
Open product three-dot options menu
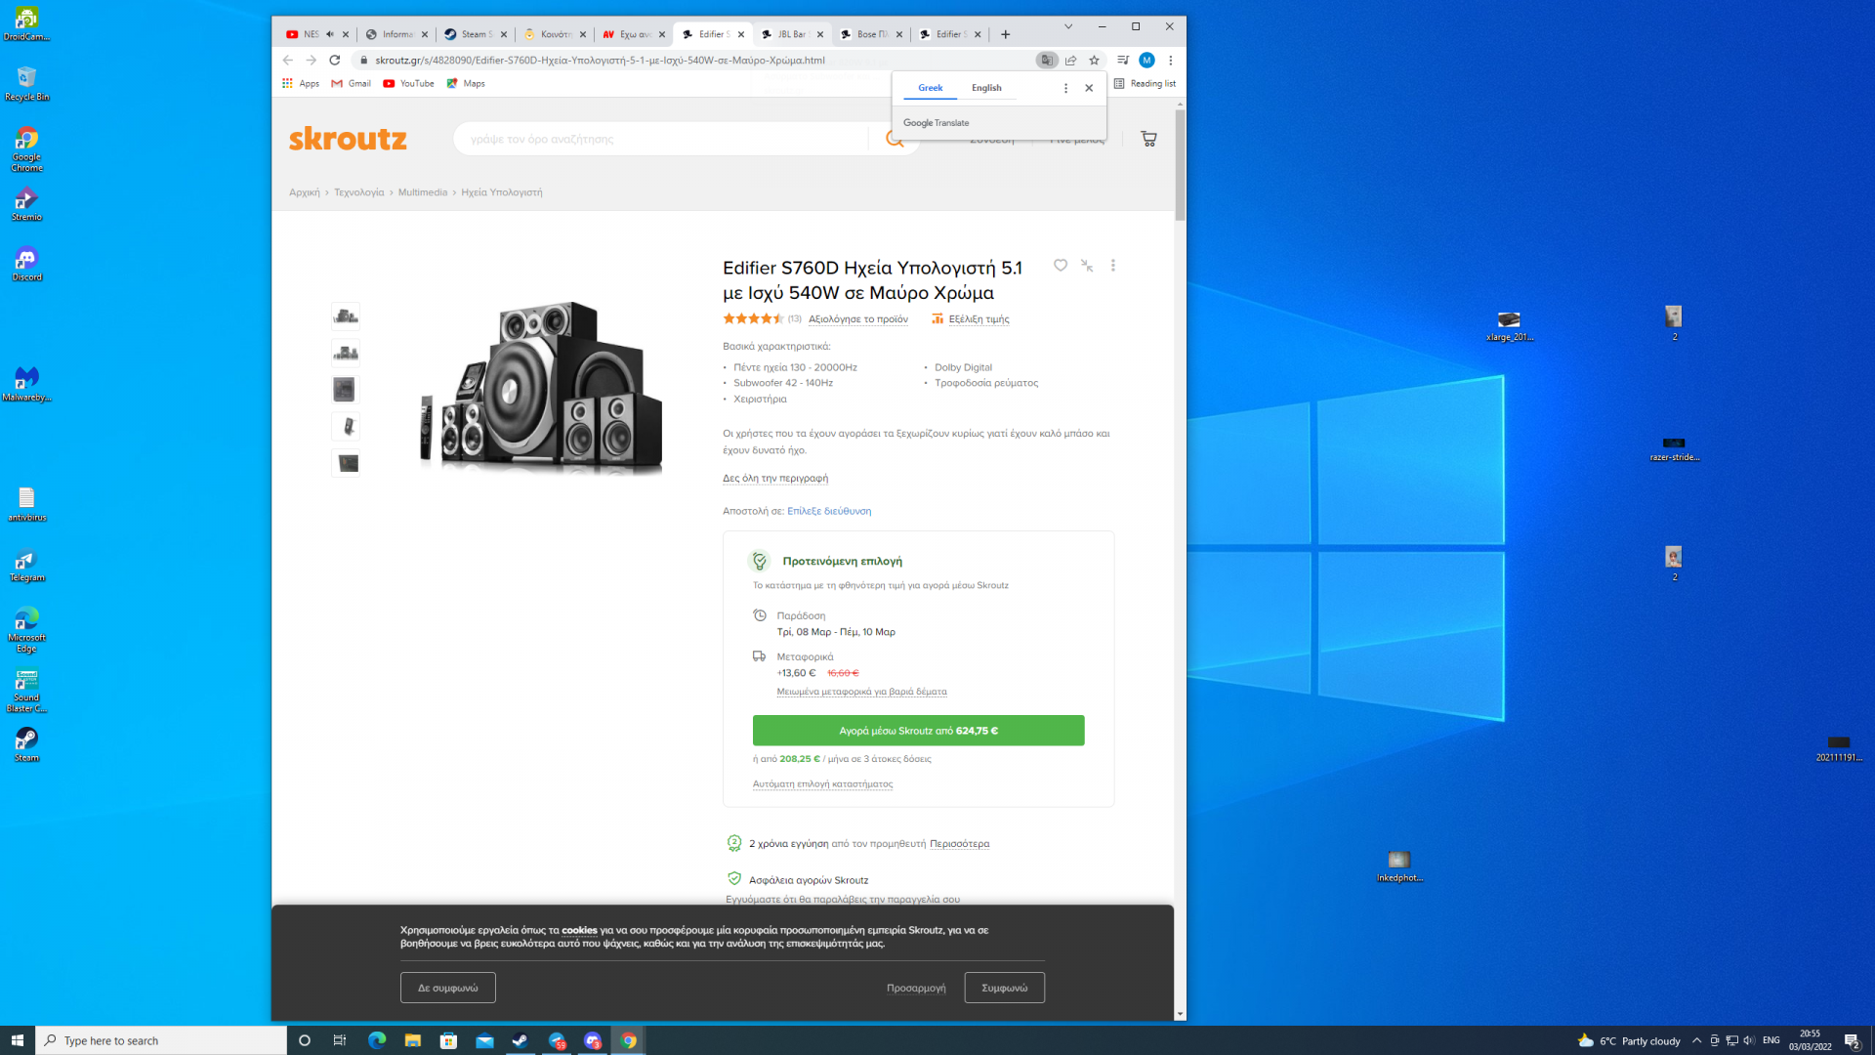[x=1113, y=266]
